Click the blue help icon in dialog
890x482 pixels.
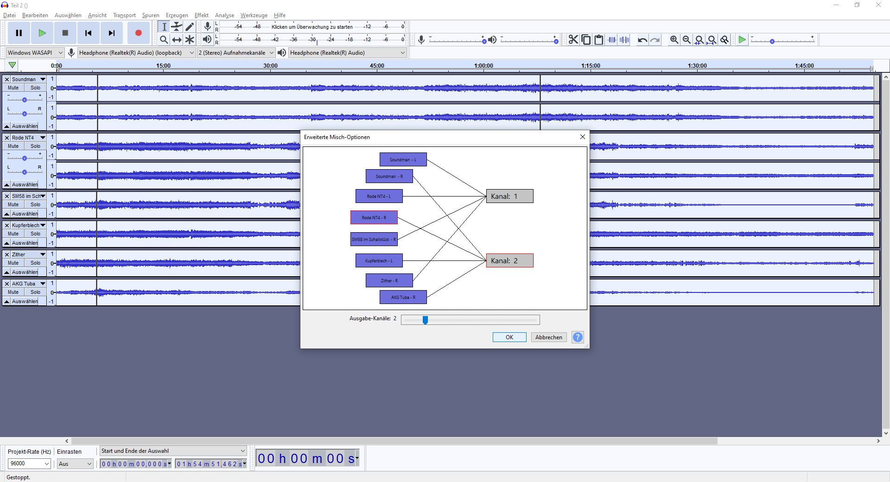[578, 337]
